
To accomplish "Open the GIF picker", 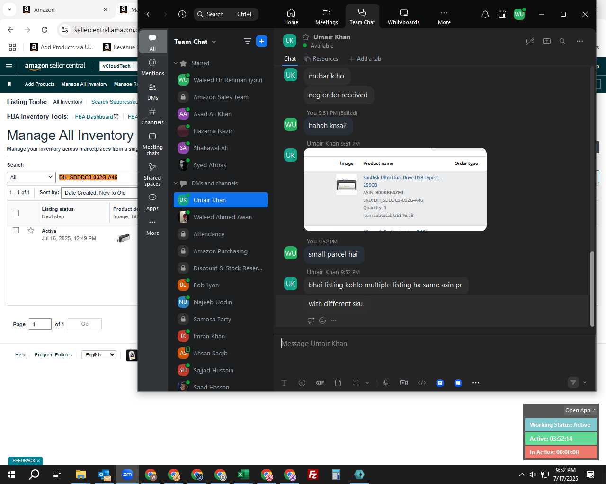I will pos(320,383).
